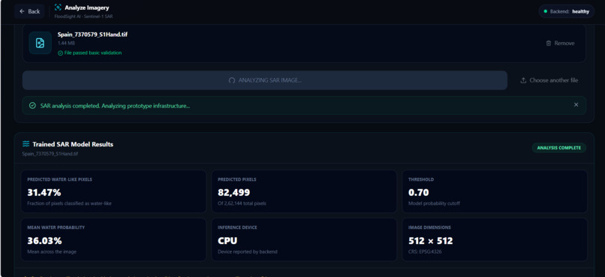Click the 36.03% mean water probability value
Viewport: 605px width, 277px height.
pos(44,241)
